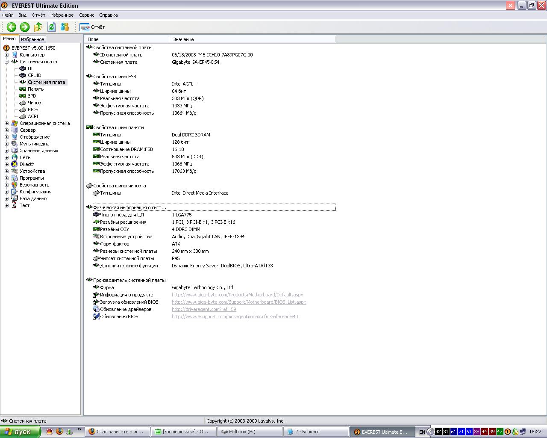
Task: Expand the Устройства tree node
Action: coord(6,171)
